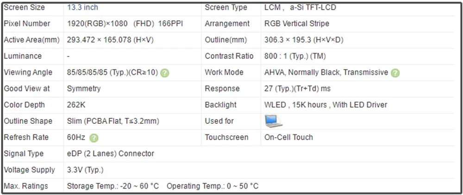Click the help icon beside 60Hz refresh rate
Screen dimensions: 463x195
94,138
